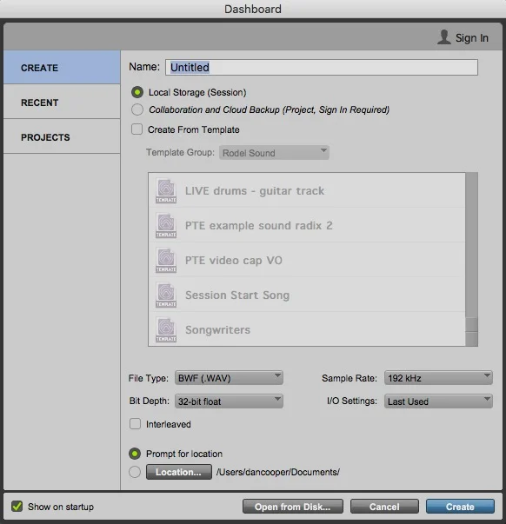Click template icon for Session Start Song
Viewport: 506px width, 524px height.
[x=166, y=295]
